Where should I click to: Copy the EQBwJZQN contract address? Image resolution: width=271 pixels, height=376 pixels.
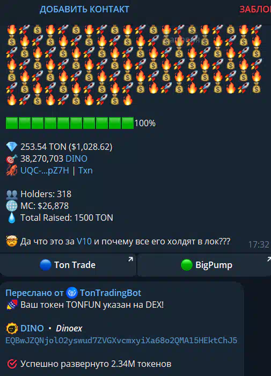click(x=121, y=340)
